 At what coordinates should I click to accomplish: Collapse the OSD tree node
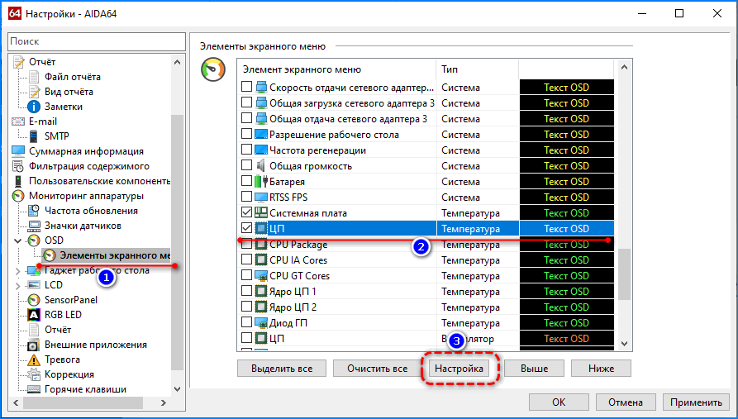pyautogui.click(x=18, y=240)
